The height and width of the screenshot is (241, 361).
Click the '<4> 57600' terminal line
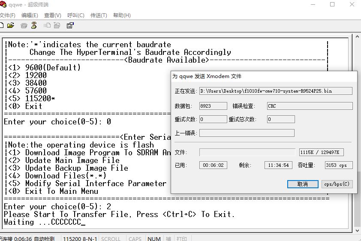coord(27,90)
